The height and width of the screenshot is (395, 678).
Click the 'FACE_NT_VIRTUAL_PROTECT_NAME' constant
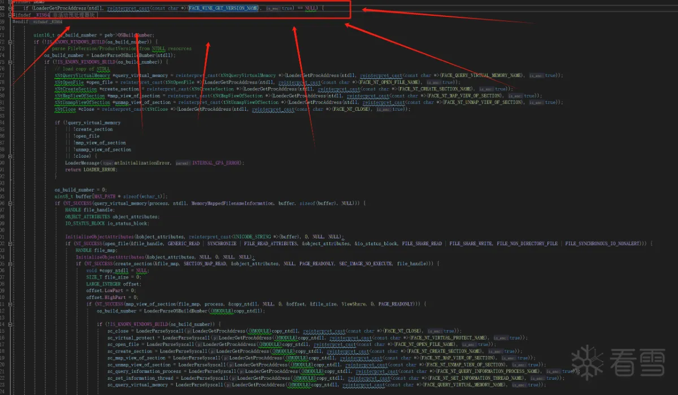point(449,337)
